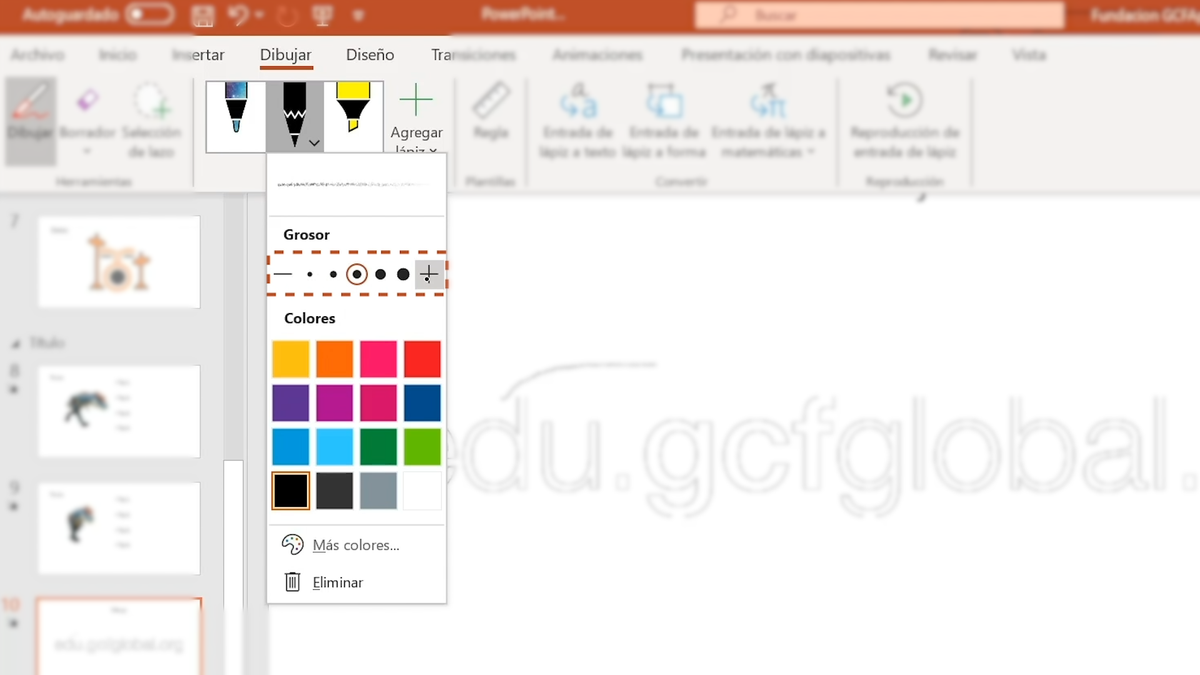Pick the gray-blue color swatch
The image size is (1200, 675).
[378, 491]
